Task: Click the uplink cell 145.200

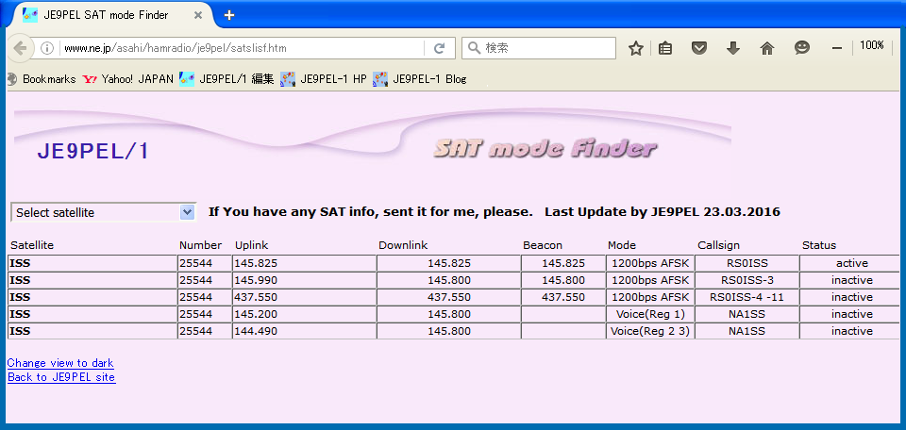Action: click(305, 314)
